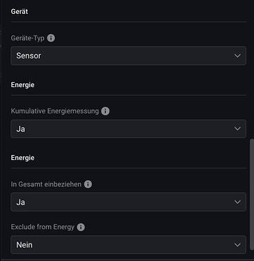This screenshot has width=254, height=261.
Task: Open info tooltip for In Gesamt einbeziehen
Action: [88, 184]
